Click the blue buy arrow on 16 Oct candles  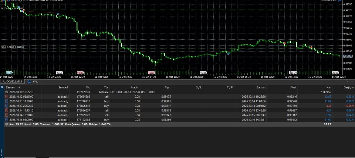[x=228, y=54]
